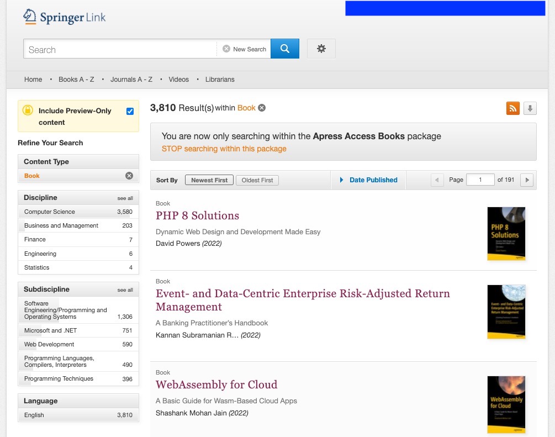Open Videos navigation item
Image resolution: width=555 pixels, height=437 pixels.
pos(179,80)
